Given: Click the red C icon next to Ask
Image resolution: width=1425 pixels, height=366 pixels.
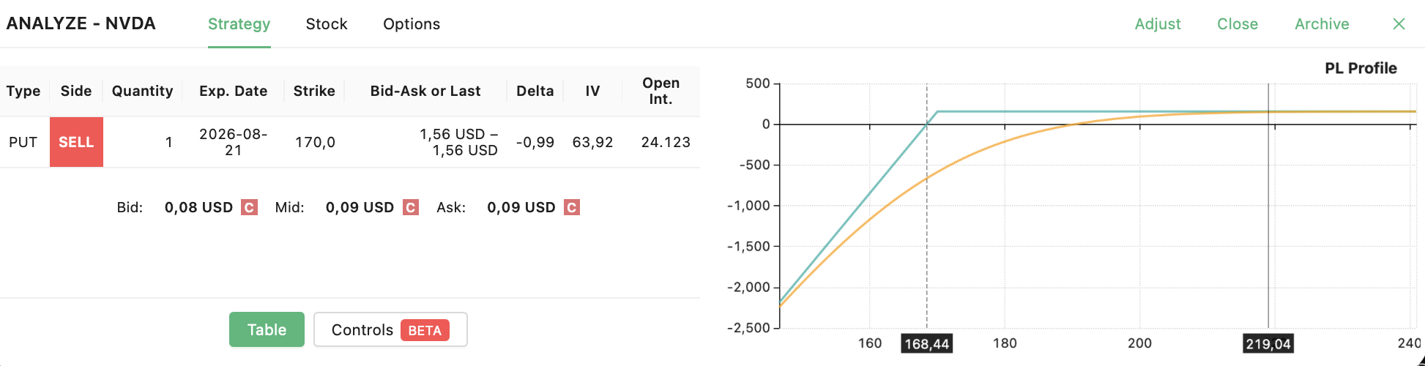Looking at the screenshot, I should tap(572, 207).
